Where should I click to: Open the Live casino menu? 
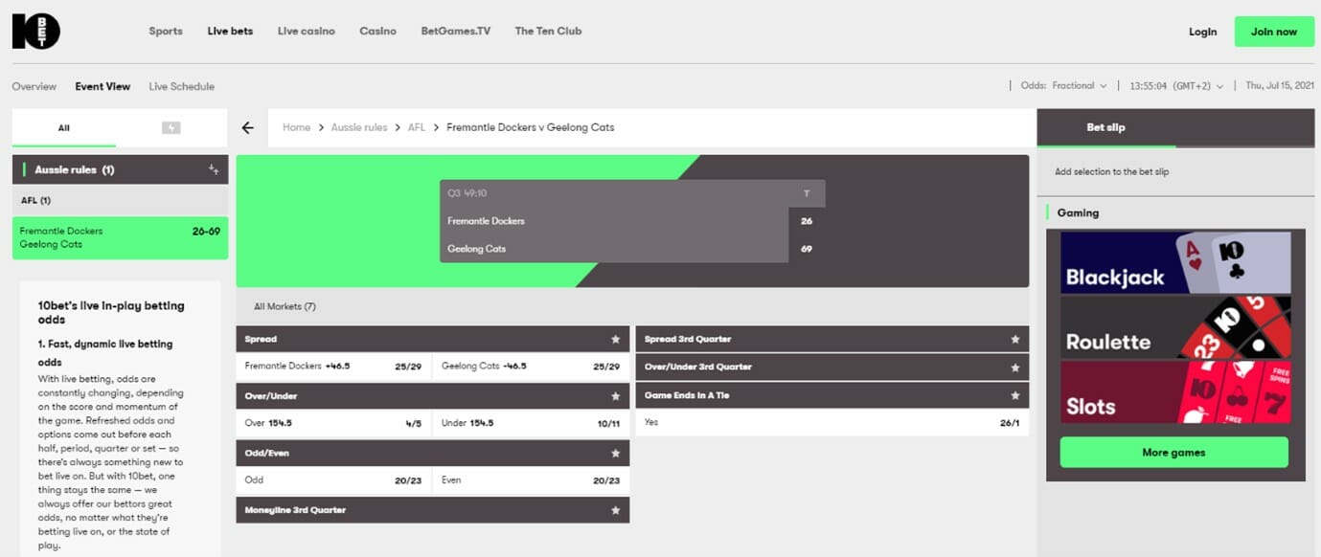pos(307,32)
